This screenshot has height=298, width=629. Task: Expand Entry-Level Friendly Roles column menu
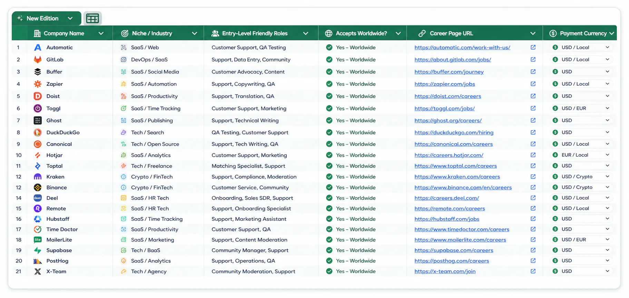(x=306, y=33)
